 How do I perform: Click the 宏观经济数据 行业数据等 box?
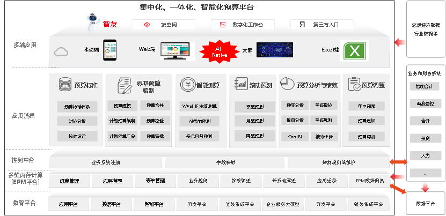[425, 29]
